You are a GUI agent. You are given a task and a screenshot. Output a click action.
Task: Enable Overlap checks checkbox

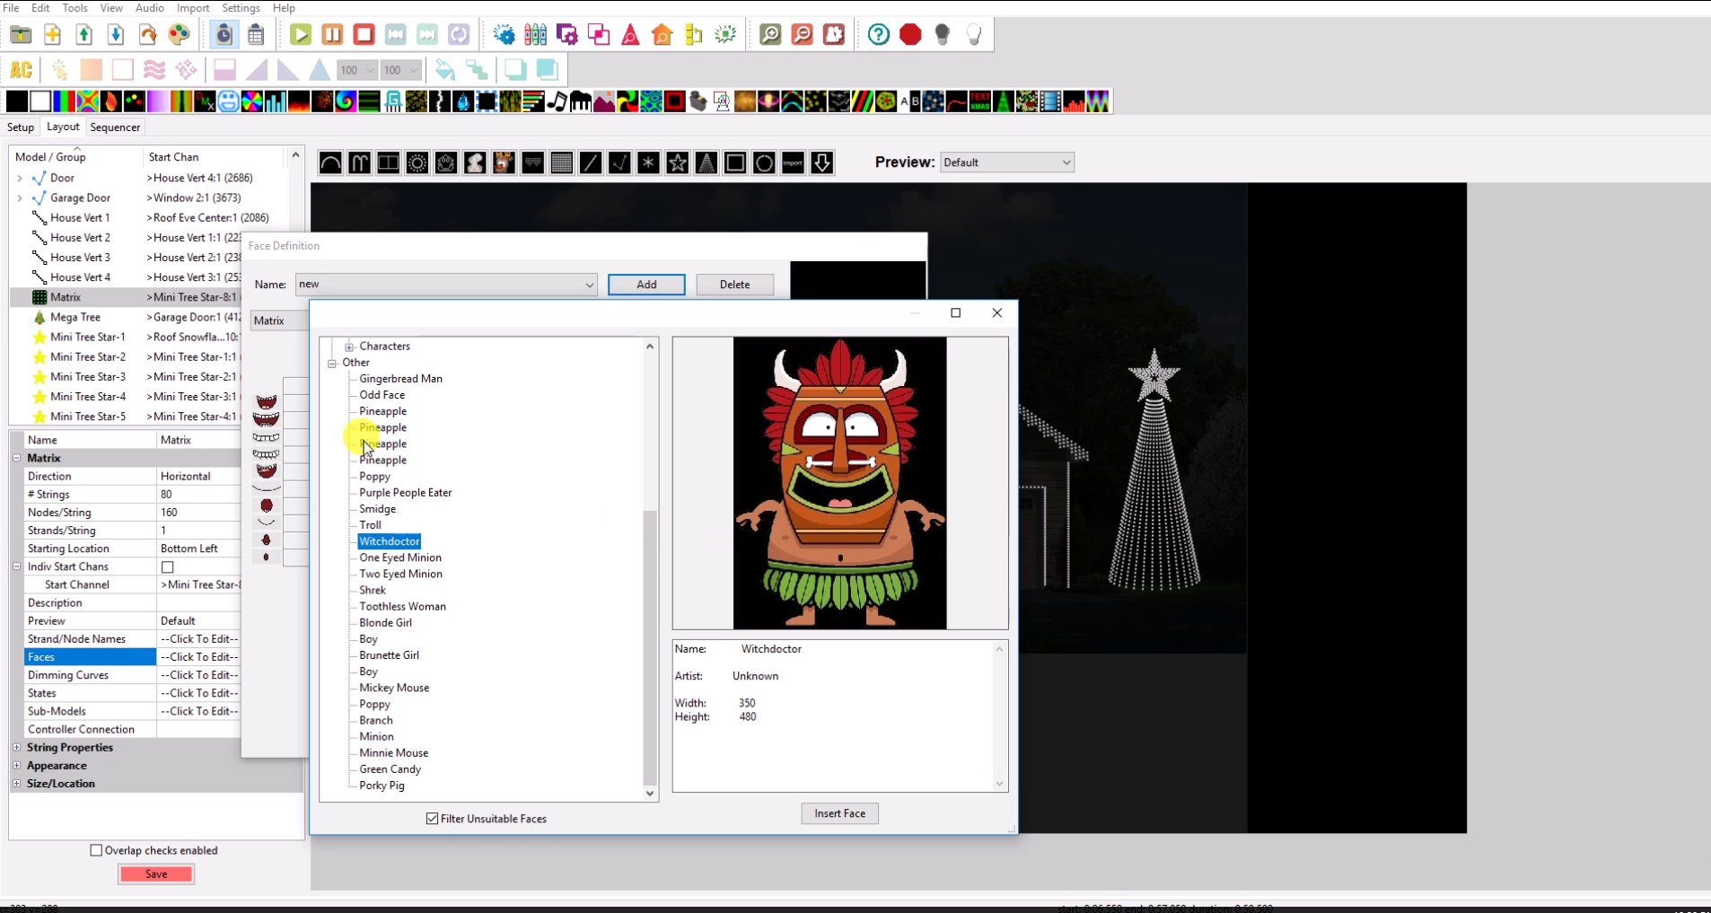click(x=96, y=850)
